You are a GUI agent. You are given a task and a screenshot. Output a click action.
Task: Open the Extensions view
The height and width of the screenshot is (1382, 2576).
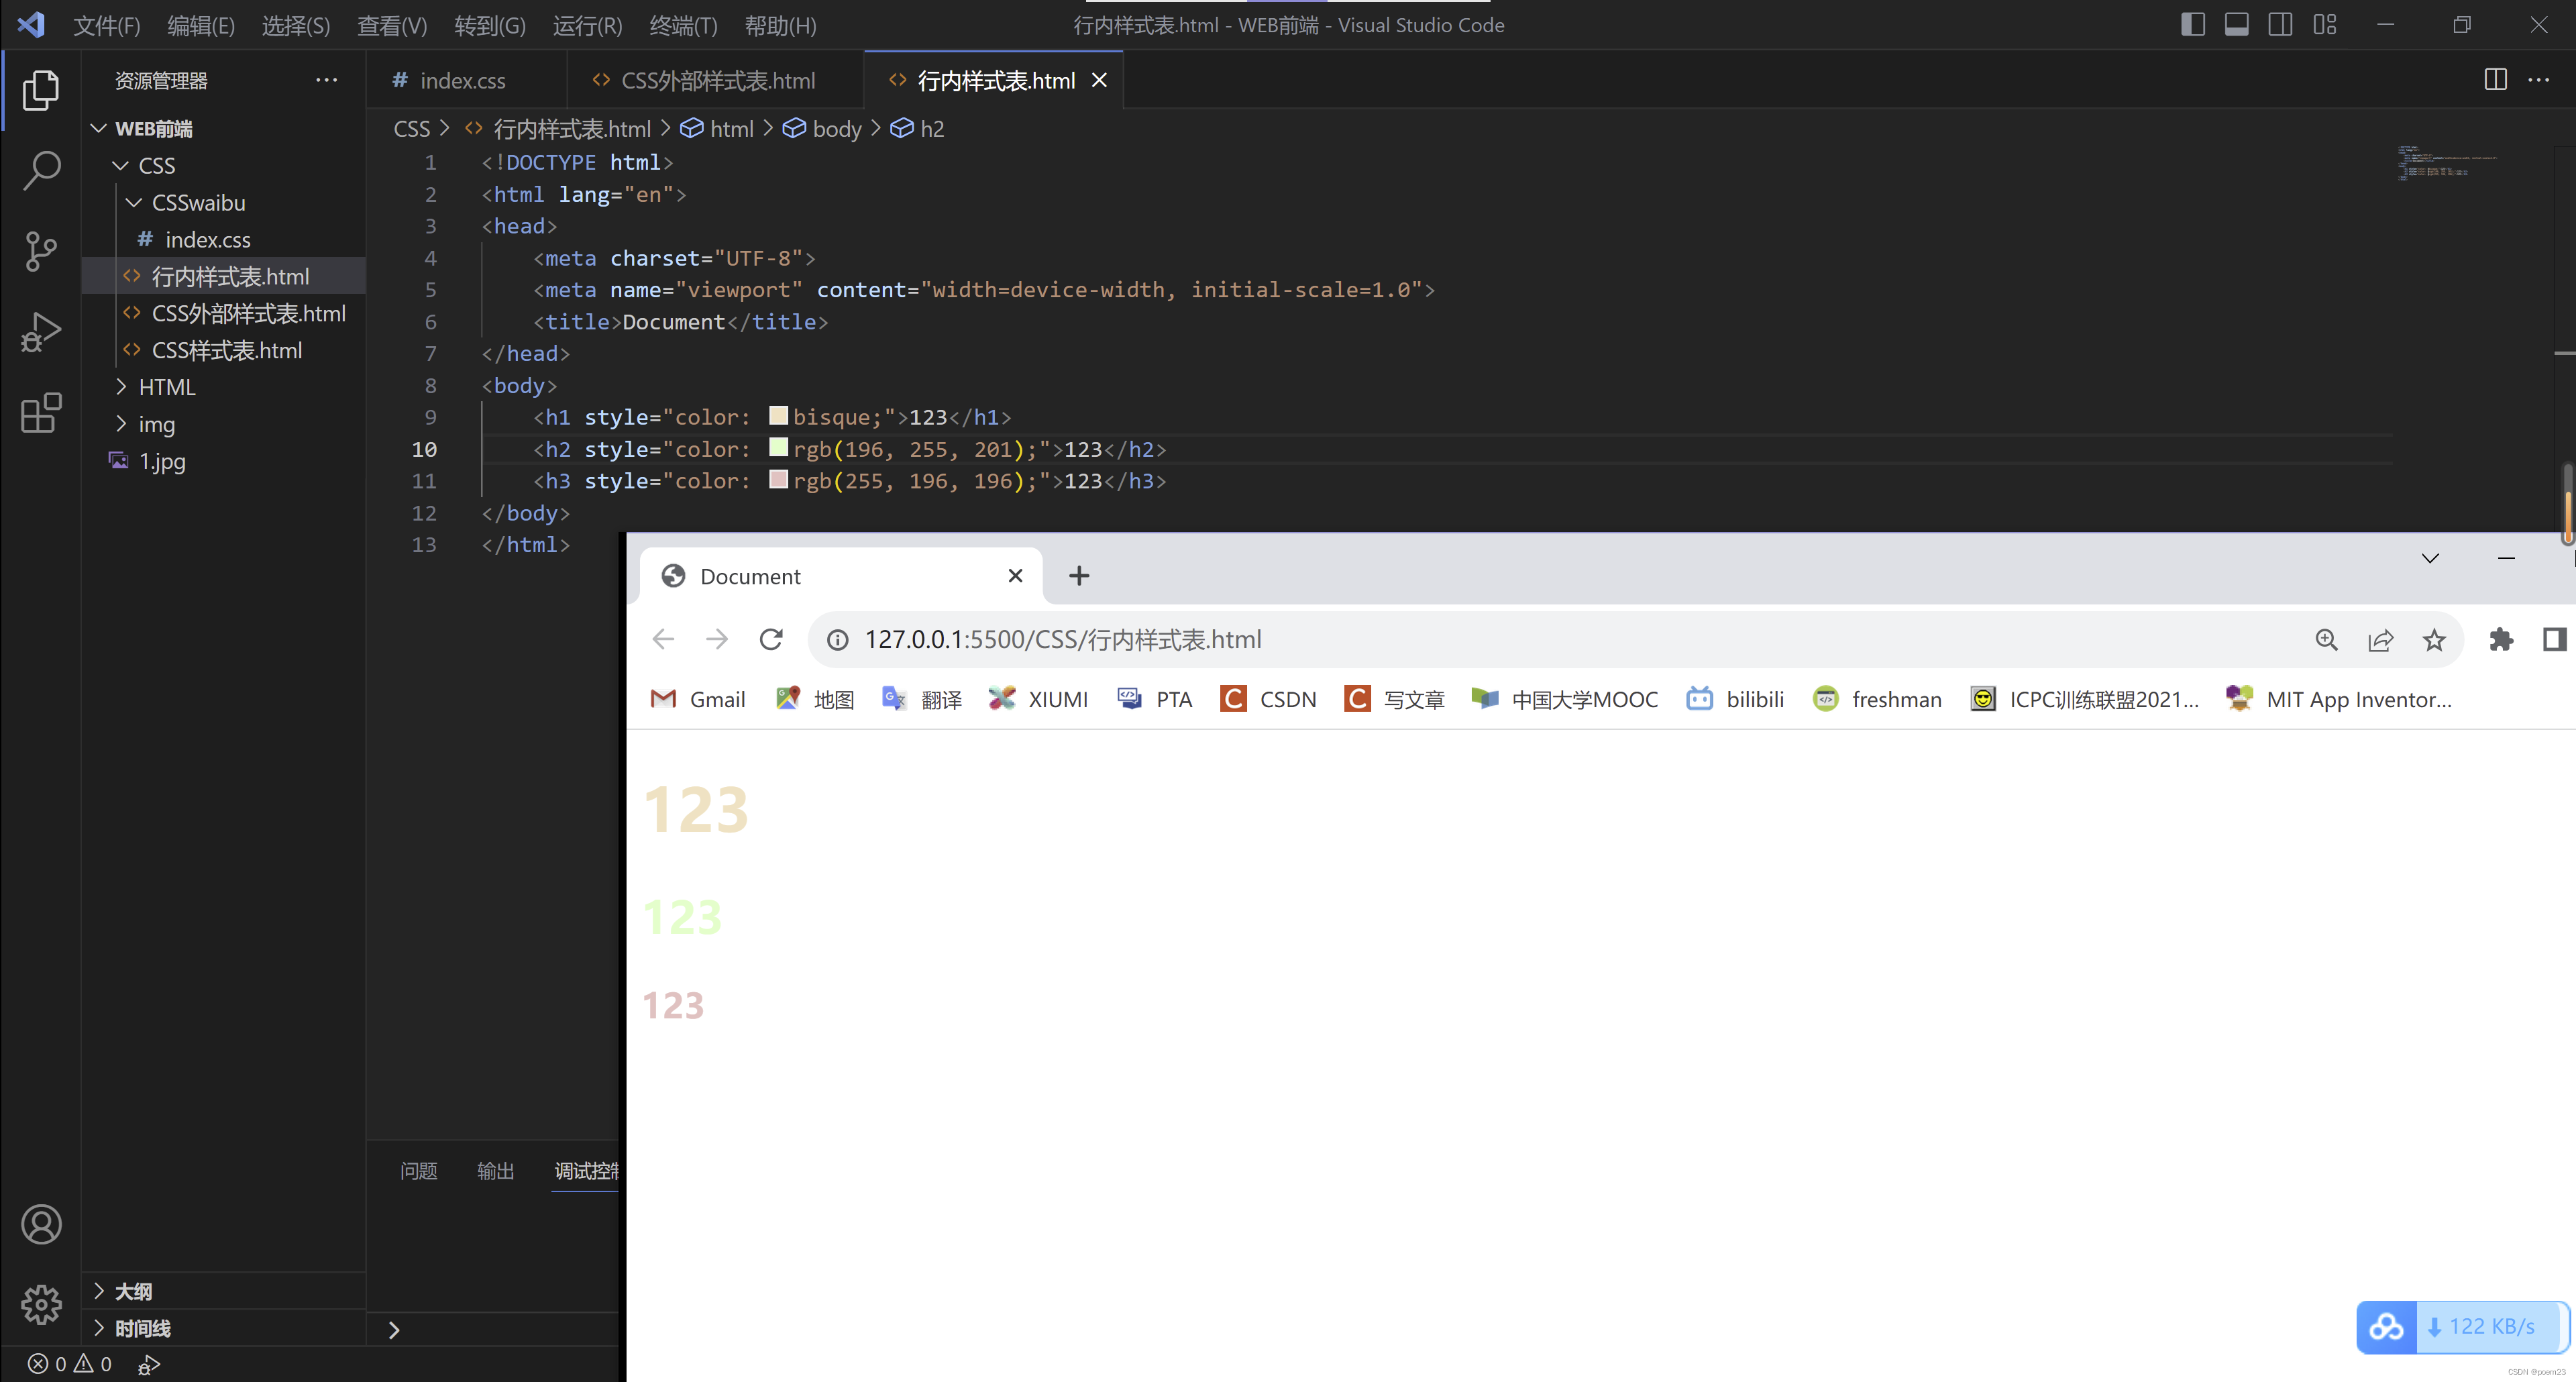(x=41, y=412)
